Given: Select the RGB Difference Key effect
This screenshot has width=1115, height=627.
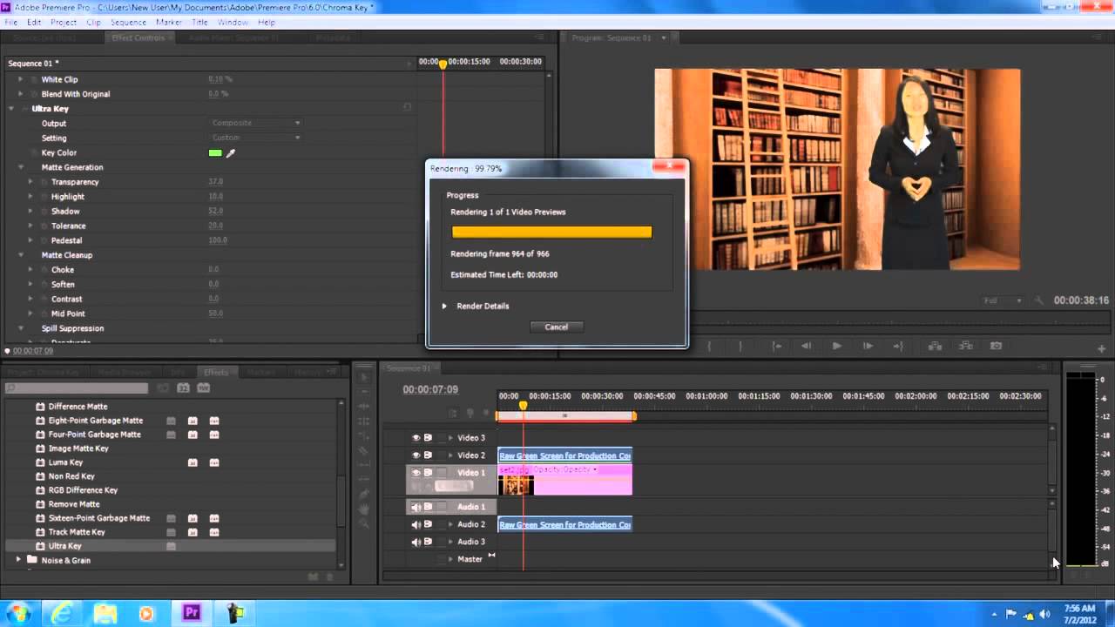Looking at the screenshot, I should tap(83, 490).
